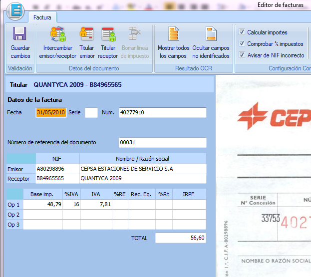The image size is (311, 277).
Task: Click the TOTAL field 56,60
Action: [x=181, y=238]
